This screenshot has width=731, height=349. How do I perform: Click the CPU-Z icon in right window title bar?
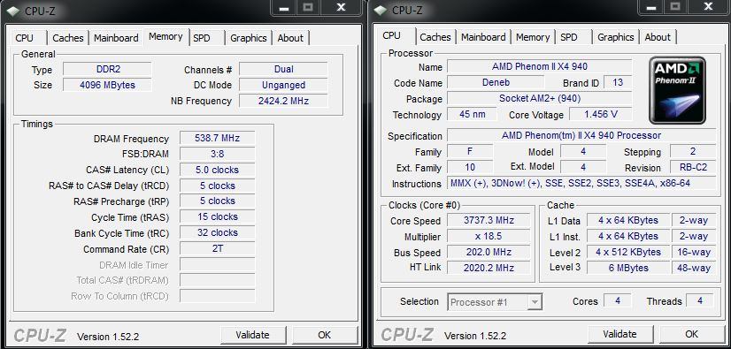coord(381,11)
